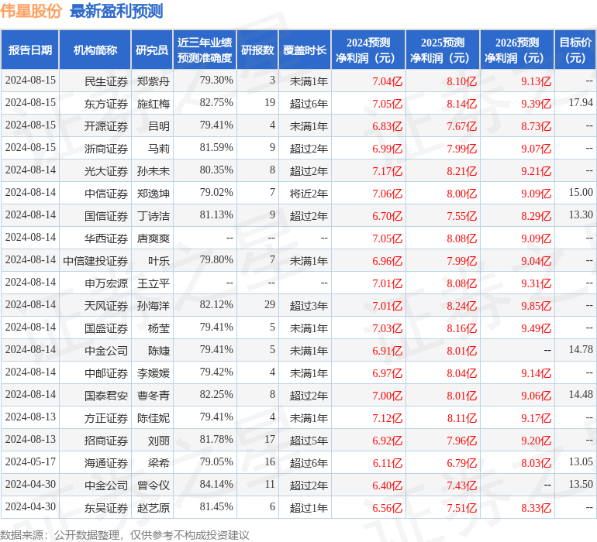Click target price 13.30

click(x=581, y=214)
